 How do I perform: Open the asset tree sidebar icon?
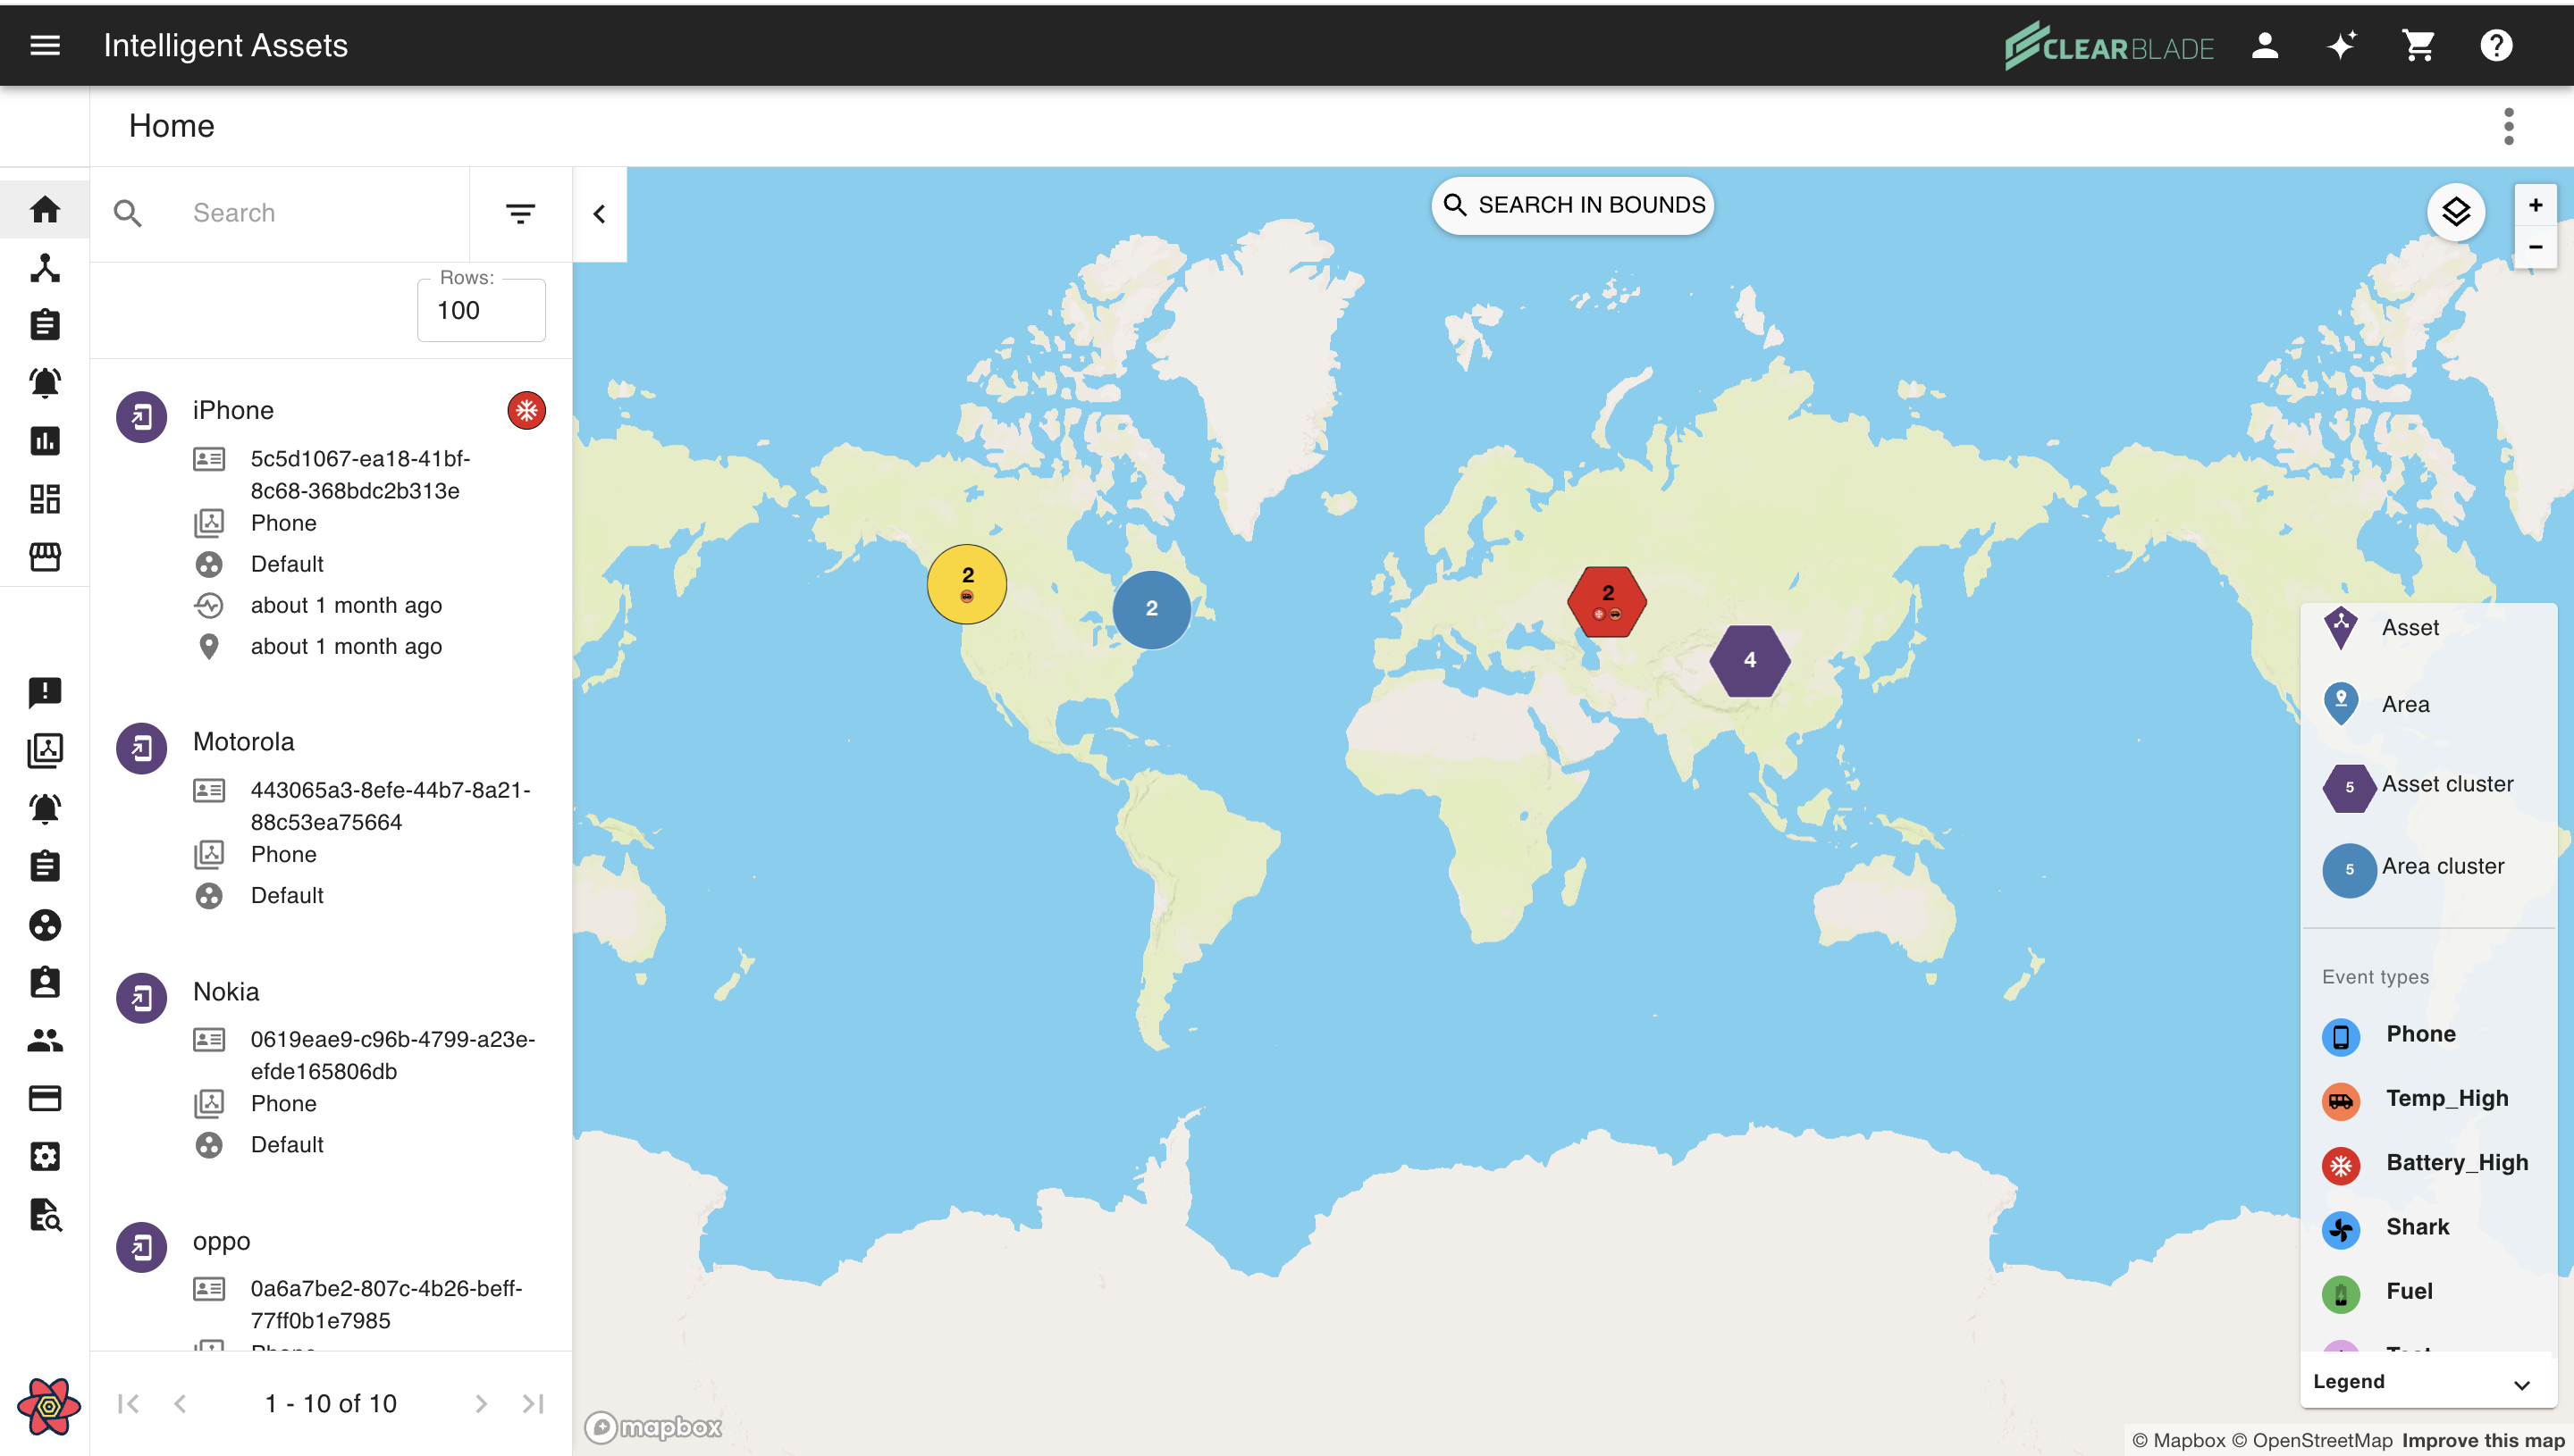coord(45,268)
